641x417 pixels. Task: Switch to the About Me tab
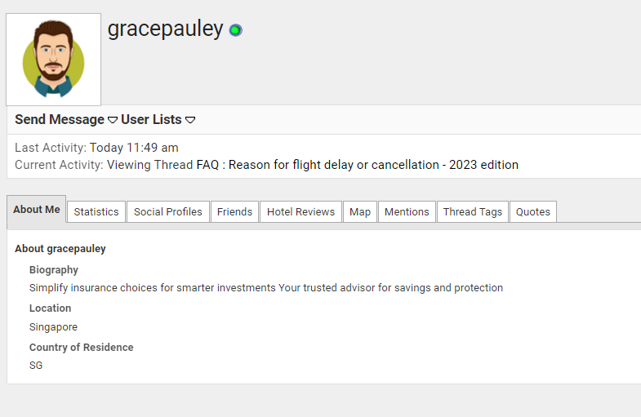tap(37, 210)
